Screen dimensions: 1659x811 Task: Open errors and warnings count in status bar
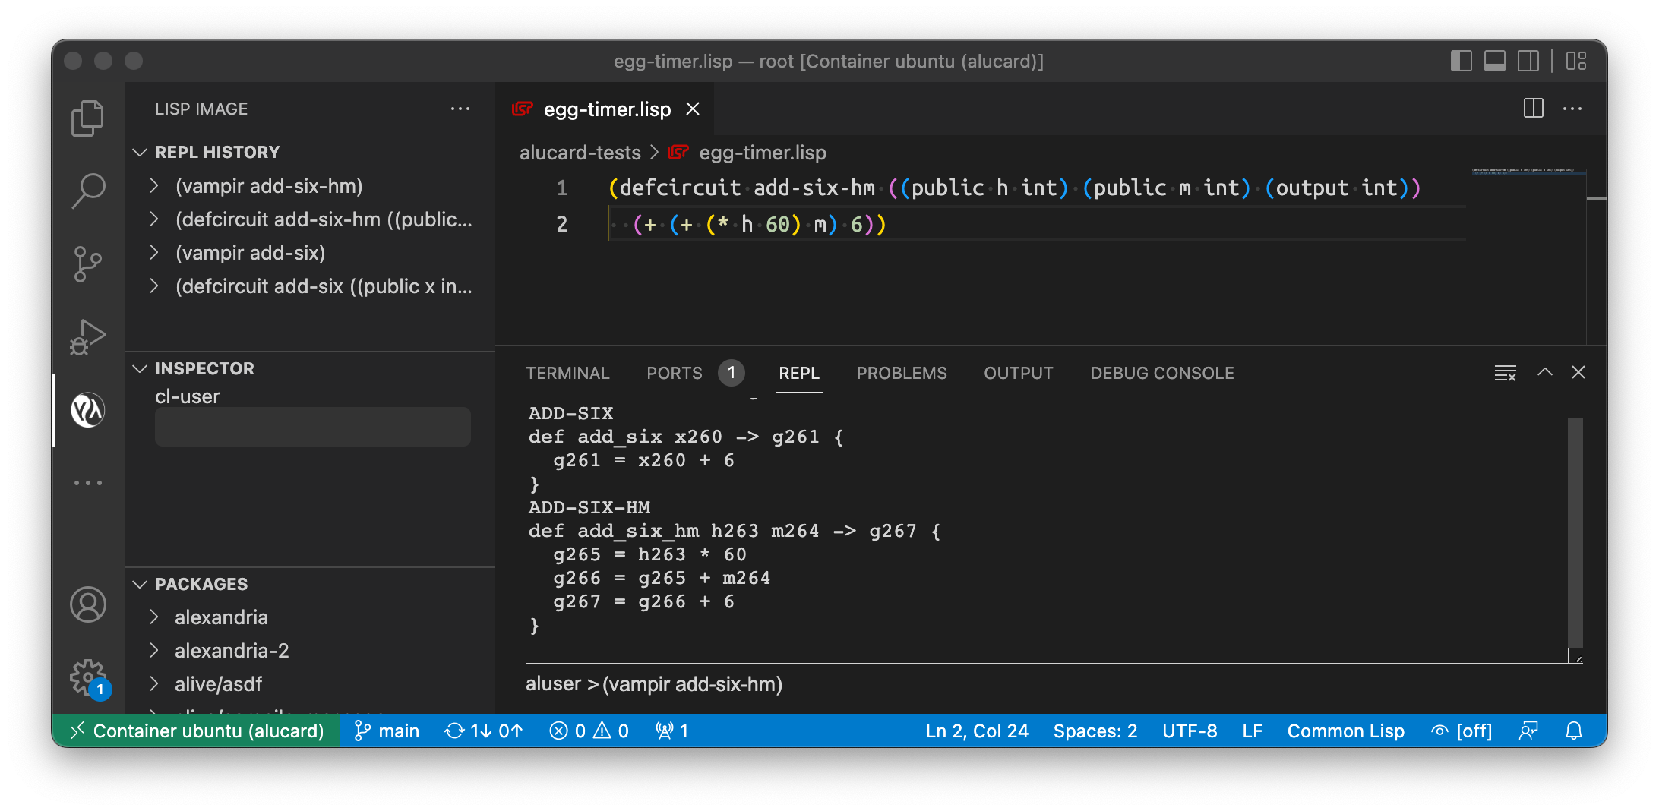coord(589,731)
